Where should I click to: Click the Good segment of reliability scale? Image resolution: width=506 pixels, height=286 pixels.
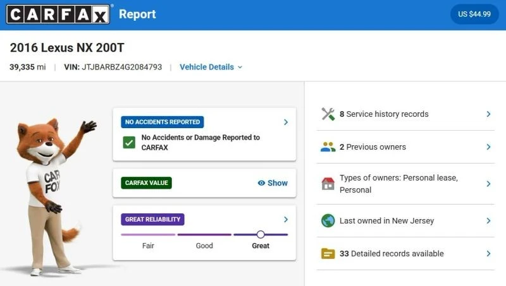click(x=204, y=234)
